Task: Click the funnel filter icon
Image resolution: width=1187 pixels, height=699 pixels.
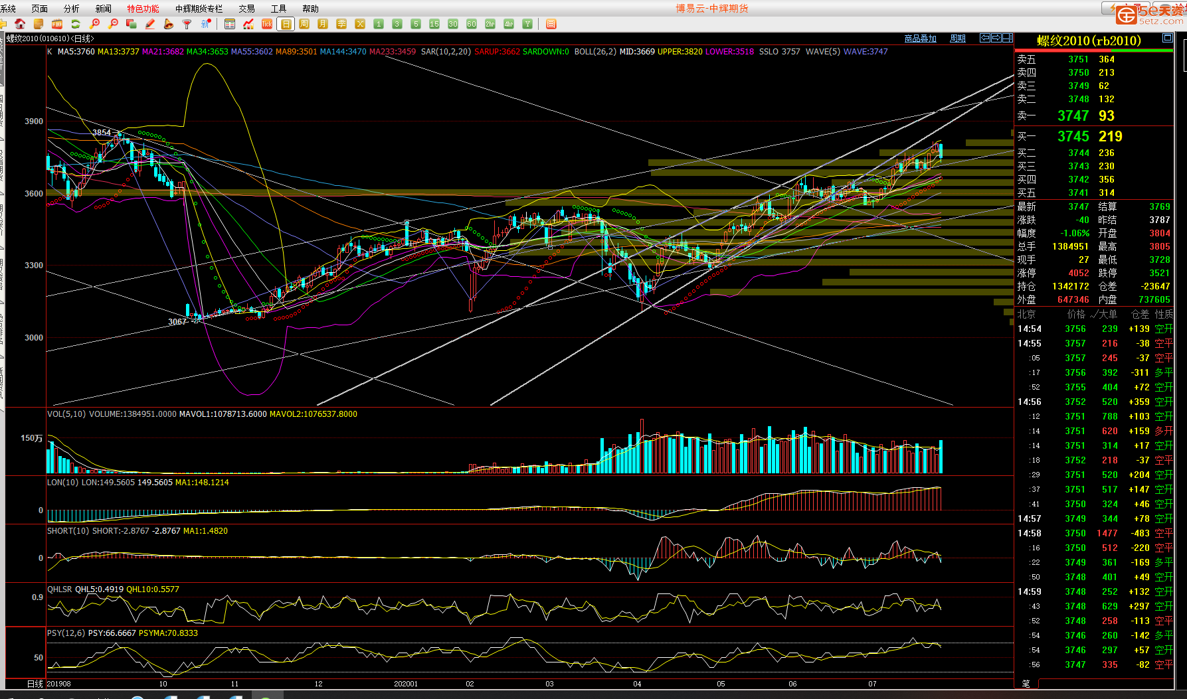Action: (187, 24)
